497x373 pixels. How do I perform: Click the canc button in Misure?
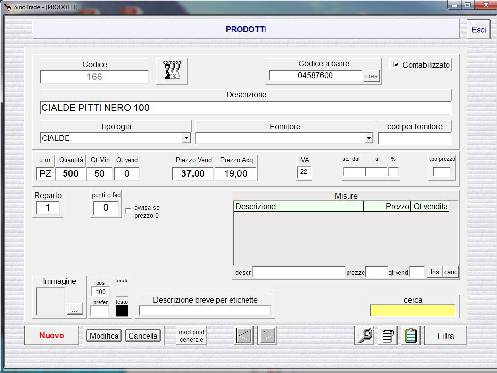450,272
